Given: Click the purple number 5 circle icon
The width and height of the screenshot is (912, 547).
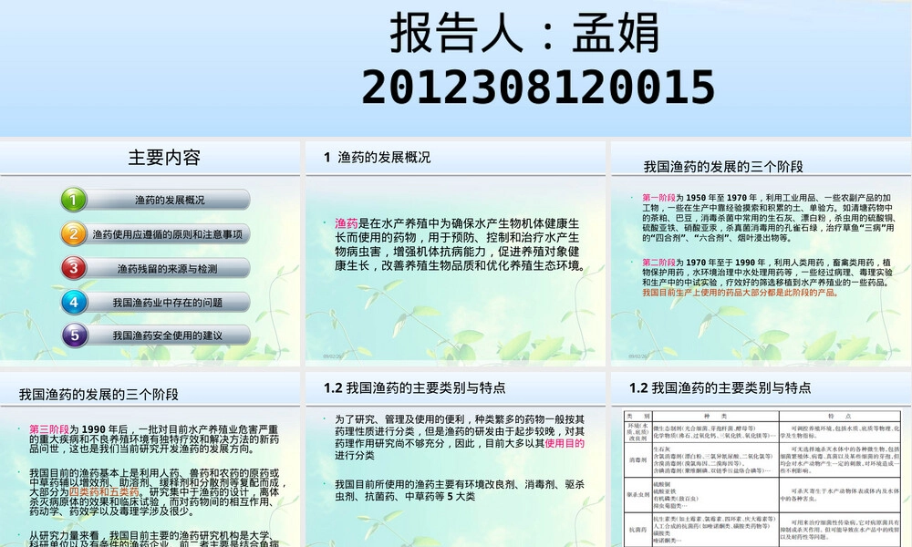Looking at the screenshot, I should coord(74,335).
